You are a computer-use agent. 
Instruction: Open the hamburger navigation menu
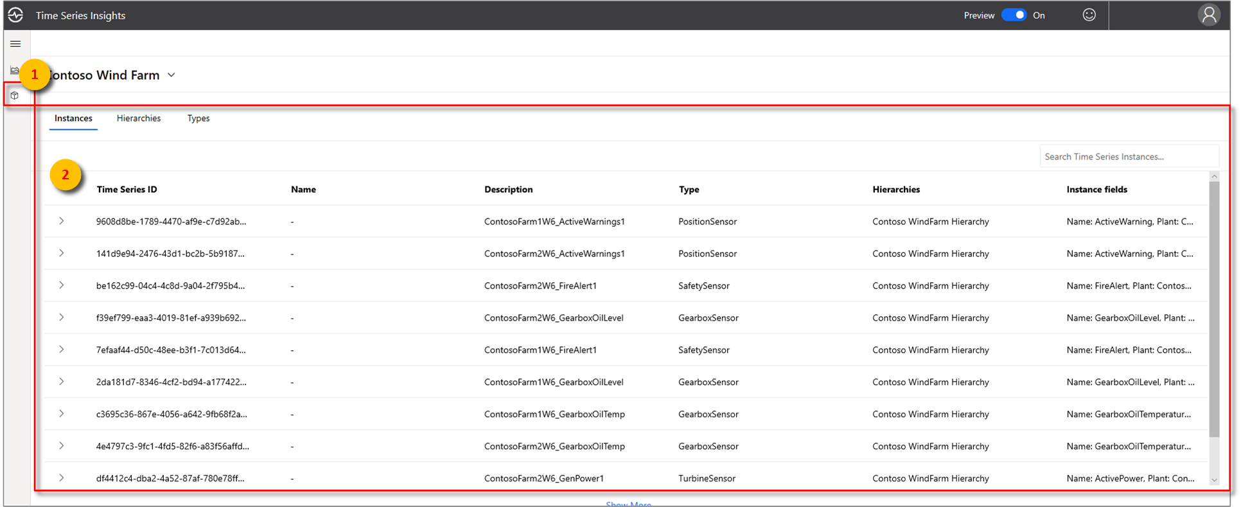pyautogui.click(x=16, y=44)
